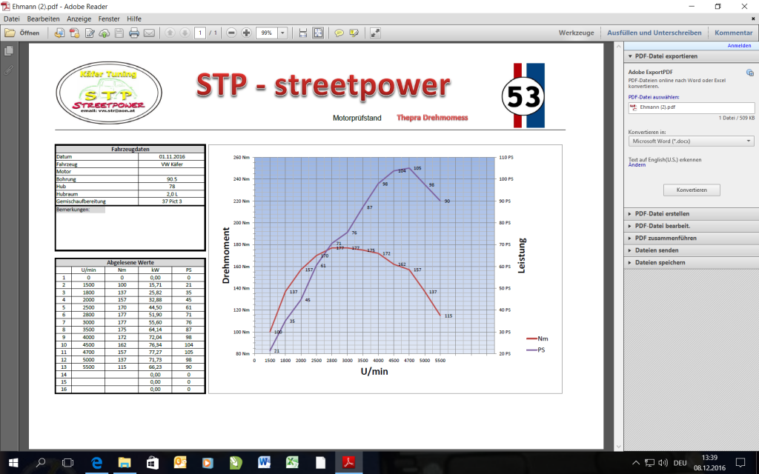Screen dimensions: 759x474
Task: Open the Konvertieren in format dropdown
Action: pyautogui.click(x=692, y=141)
